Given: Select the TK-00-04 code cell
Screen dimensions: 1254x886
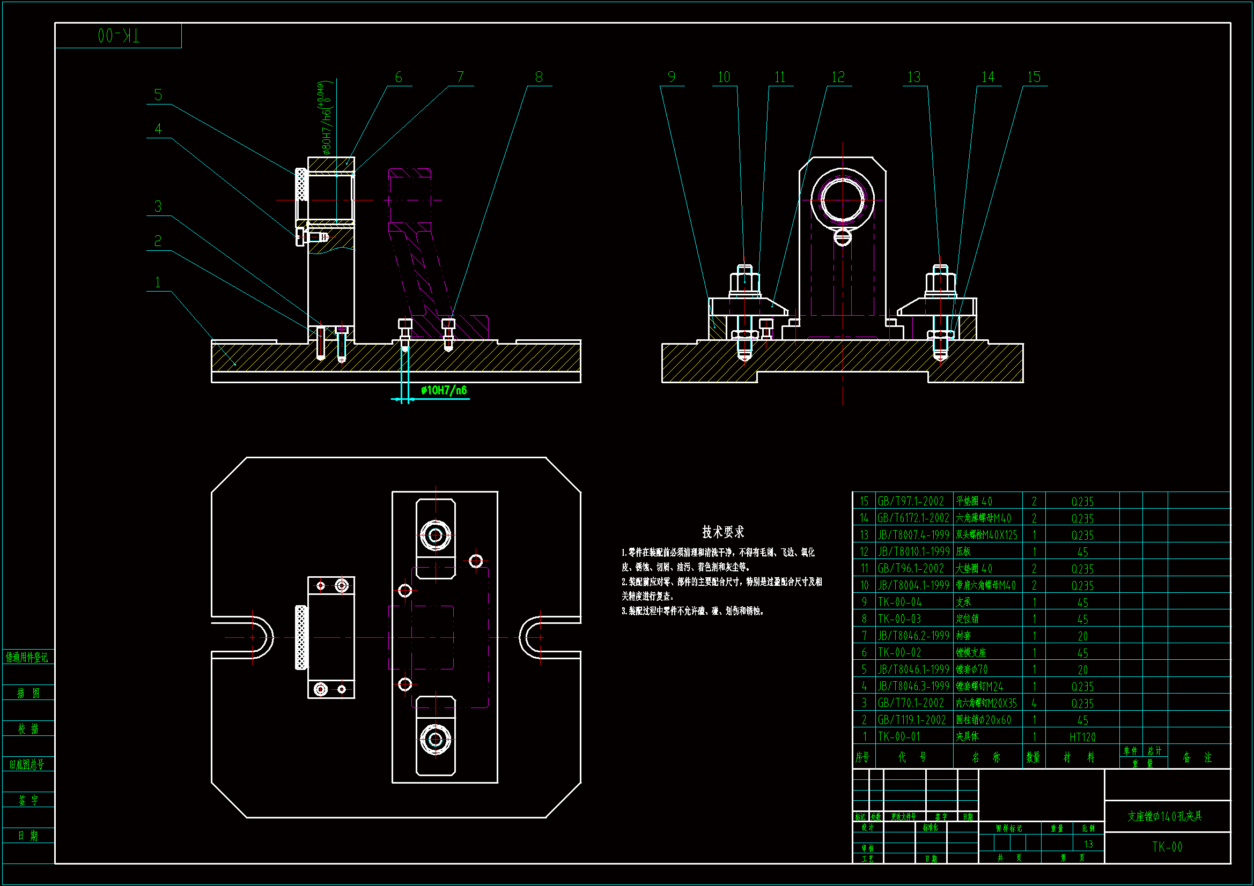Looking at the screenshot, I should pyautogui.click(x=899, y=602).
